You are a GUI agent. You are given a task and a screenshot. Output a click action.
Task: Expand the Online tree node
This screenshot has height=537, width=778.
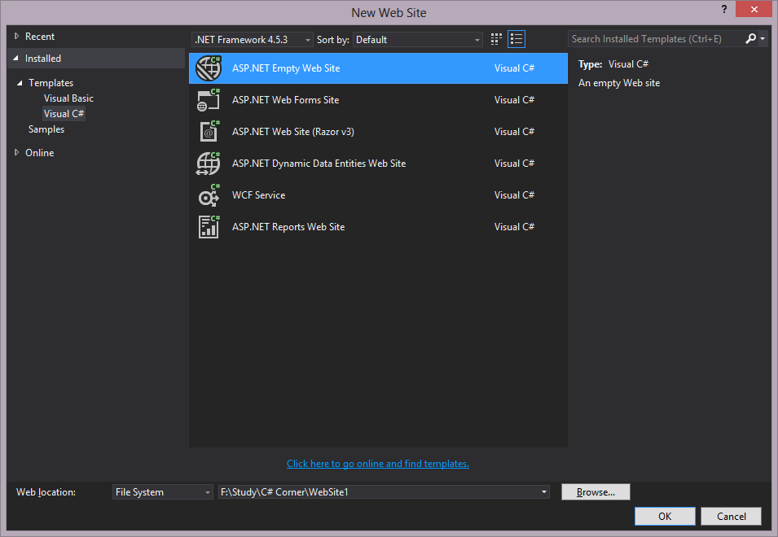click(16, 153)
